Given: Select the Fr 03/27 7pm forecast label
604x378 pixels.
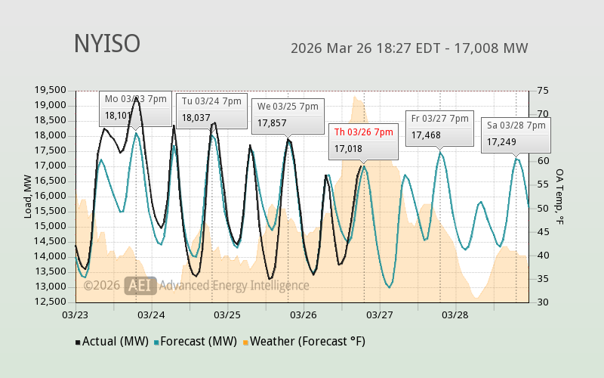Looking at the screenshot, I should coord(439,119).
